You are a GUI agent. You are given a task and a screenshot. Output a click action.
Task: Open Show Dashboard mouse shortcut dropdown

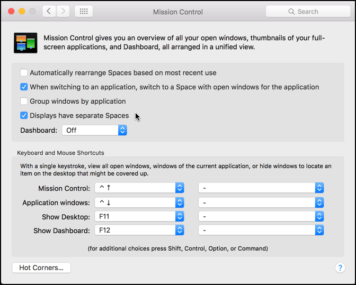(261, 230)
